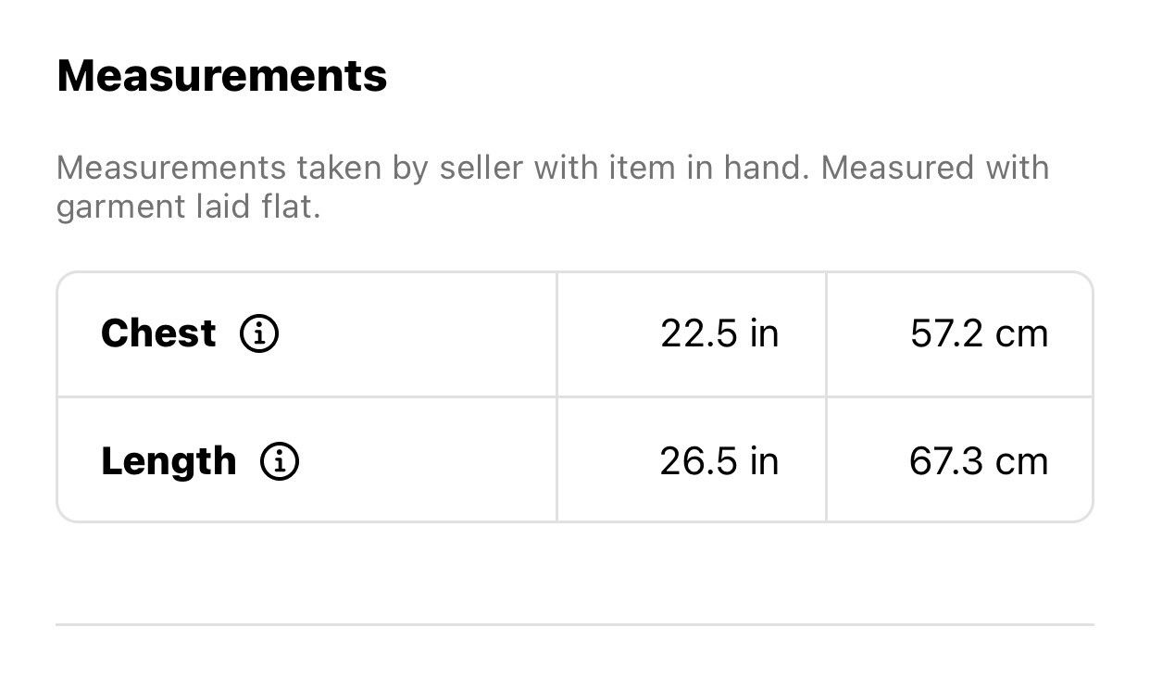Click the "garment laid flat." text line
This screenshot has height=678, width=1150.
pyautogui.click(x=188, y=207)
